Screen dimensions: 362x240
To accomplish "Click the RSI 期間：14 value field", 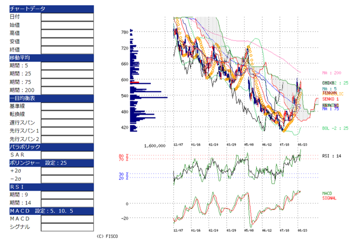I will click(x=67, y=204).
